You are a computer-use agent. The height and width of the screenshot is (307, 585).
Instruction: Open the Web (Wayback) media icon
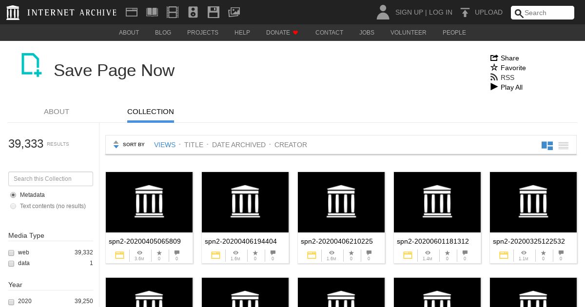pyautogui.click(x=131, y=12)
